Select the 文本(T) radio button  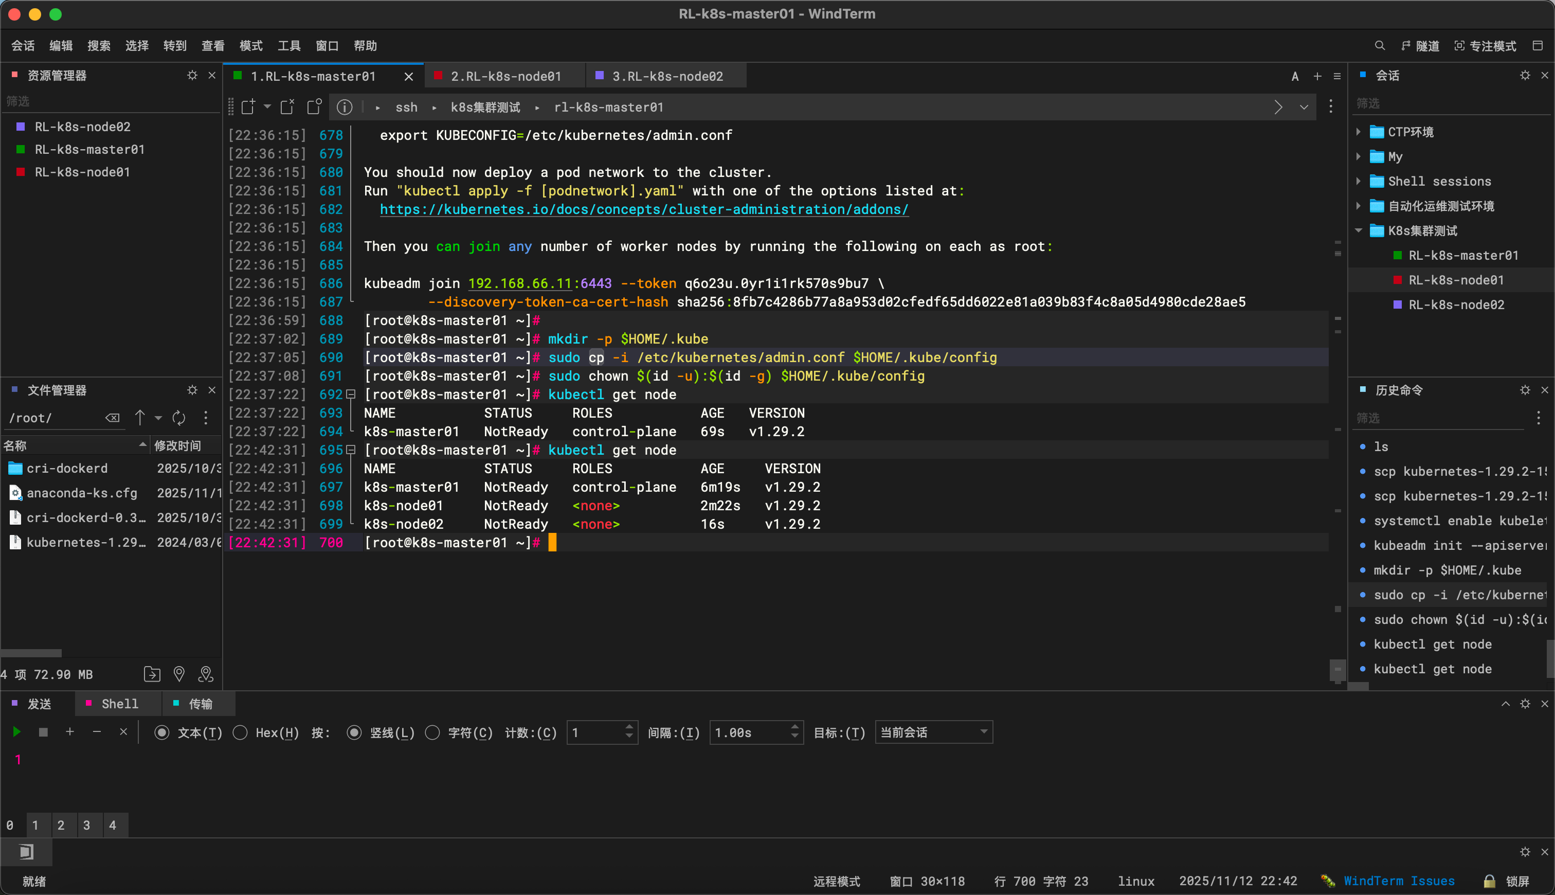pyautogui.click(x=161, y=732)
